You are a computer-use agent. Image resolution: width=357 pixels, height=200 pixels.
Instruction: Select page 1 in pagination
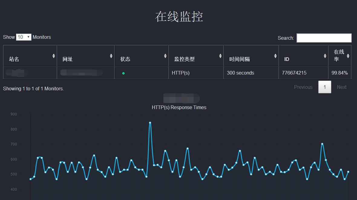[x=325, y=87]
